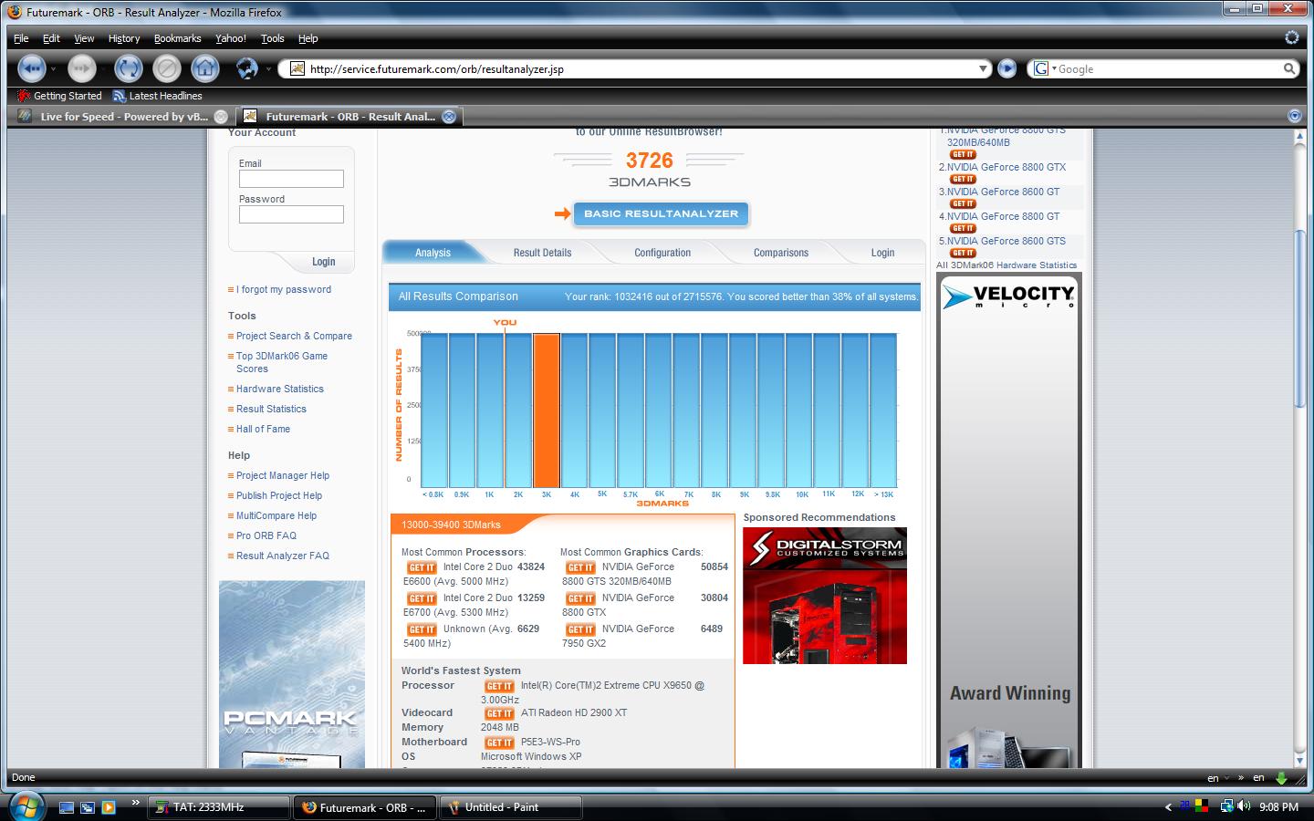This screenshot has width=1314, height=821.
Task: Open the Hardware Statistics link under Tools
Action: 280,390
